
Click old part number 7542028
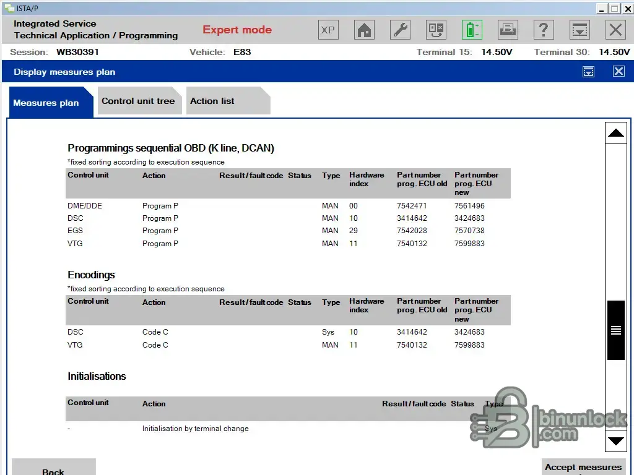click(x=412, y=231)
